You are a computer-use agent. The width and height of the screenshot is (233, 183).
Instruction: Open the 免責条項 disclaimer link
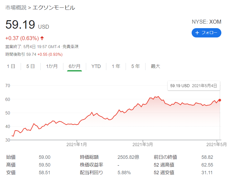(x=71, y=47)
